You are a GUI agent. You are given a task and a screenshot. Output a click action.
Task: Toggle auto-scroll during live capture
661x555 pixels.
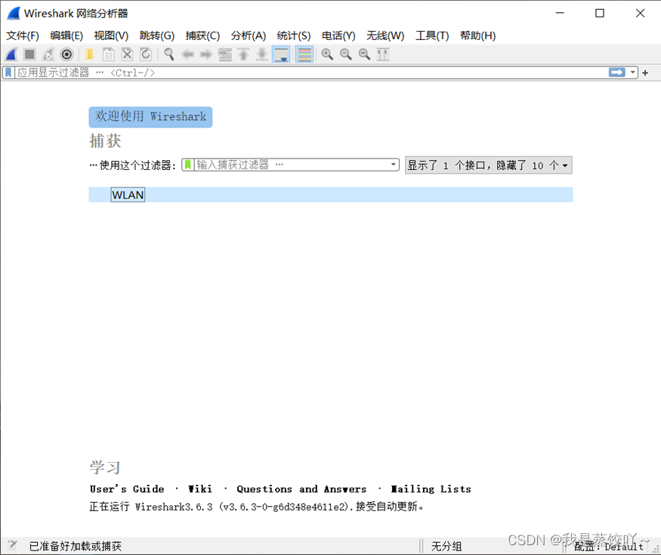tap(281, 54)
